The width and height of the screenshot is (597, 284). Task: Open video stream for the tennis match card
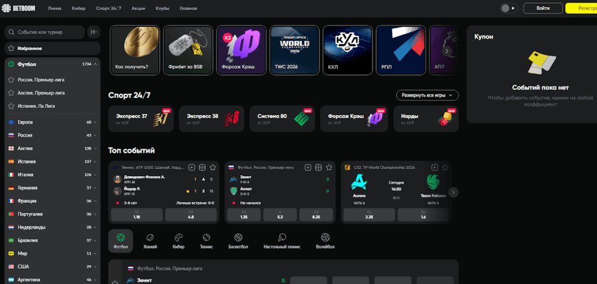tap(191, 167)
